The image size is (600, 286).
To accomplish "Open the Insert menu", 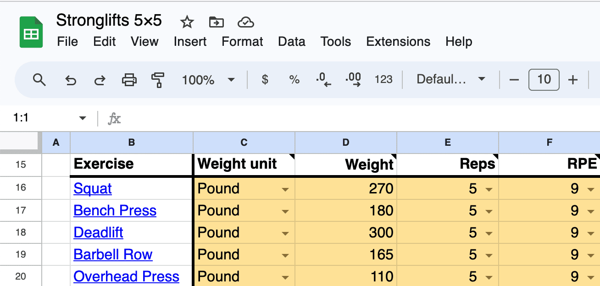I will click(x=190, y=42).
